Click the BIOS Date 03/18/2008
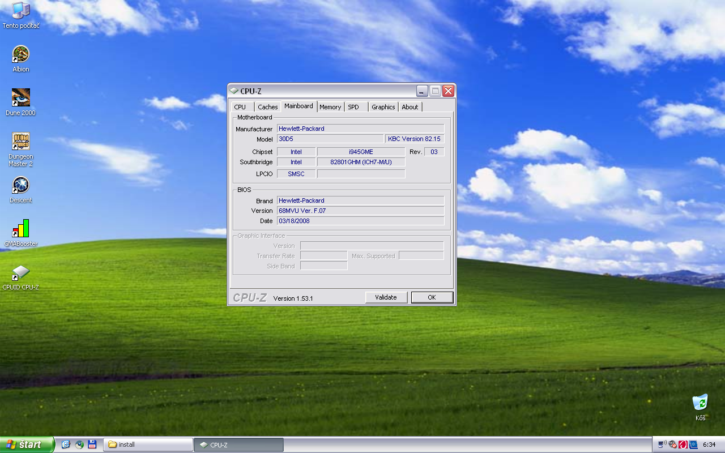Viewport: 725px width, 453px height. 360,221
